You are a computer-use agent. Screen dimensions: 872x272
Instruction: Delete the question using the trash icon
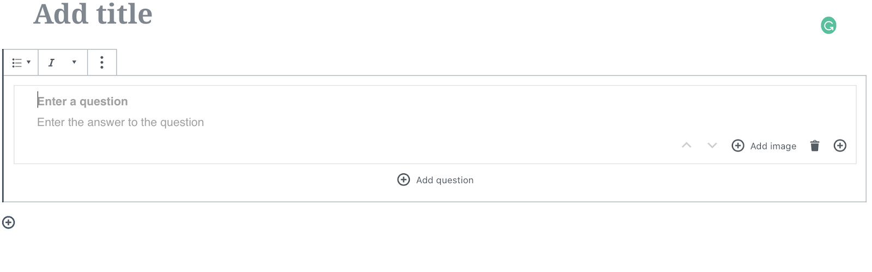point(815,146)
